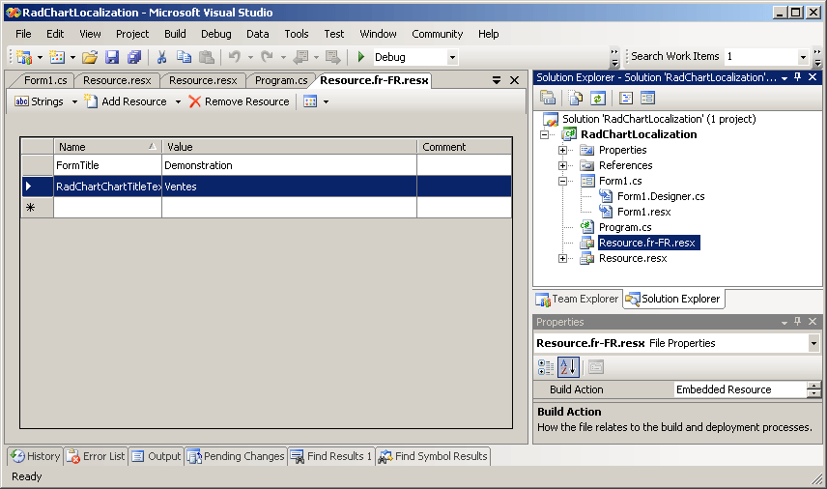Open the Search Work Items dropdown

[803, 56]
